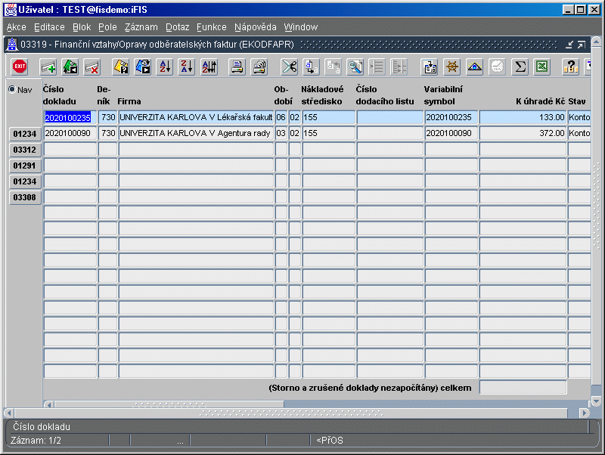Click the ship's wheel icon

pos(452,67)
